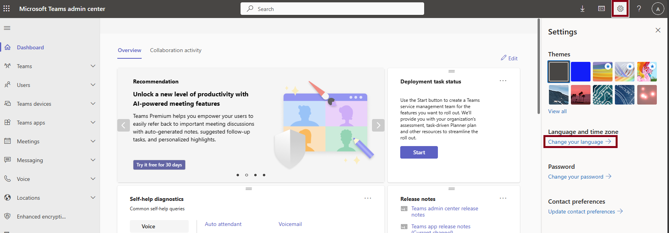Open Self-help diagnostics more options
669x233 pixels.
point(368,198)
